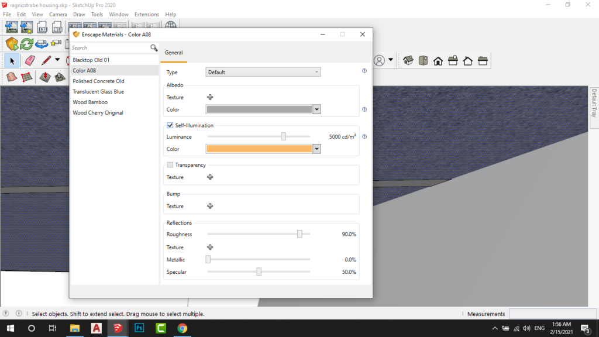
Task: Click the Metallic slider handle
Action: pyautogui.click(x=208, y=259)
